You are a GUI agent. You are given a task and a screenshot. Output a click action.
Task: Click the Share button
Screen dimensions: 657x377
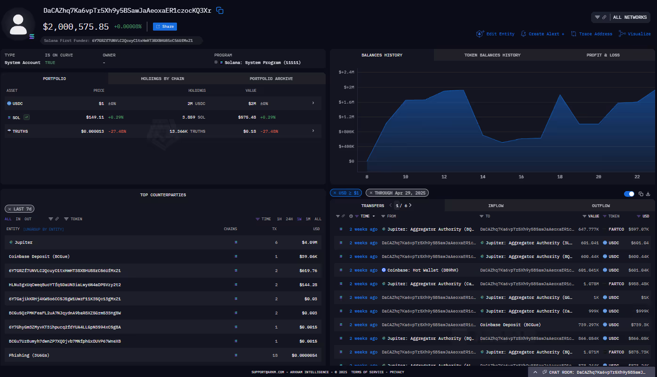pos(165,26)
